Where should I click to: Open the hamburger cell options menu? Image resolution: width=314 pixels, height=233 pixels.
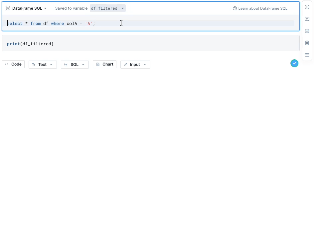307,55
